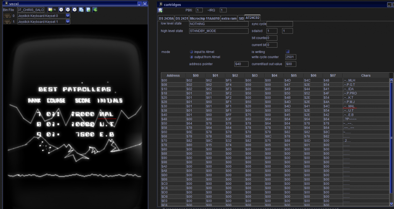Click the joystick port 1 icon

pyautogui.click(x=7, y=22)
